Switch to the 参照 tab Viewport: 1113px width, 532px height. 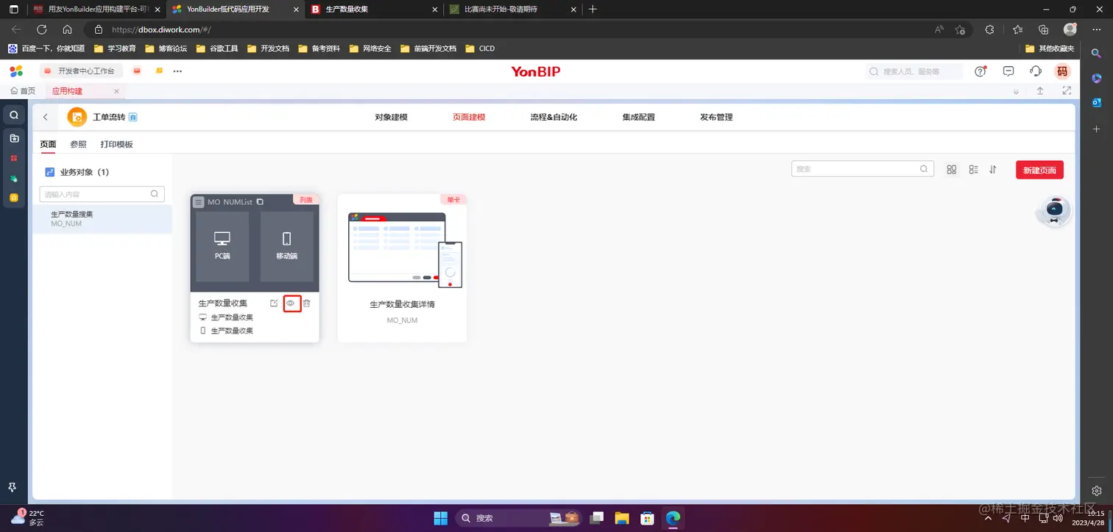pyautogui.click(x=78, y=144)
